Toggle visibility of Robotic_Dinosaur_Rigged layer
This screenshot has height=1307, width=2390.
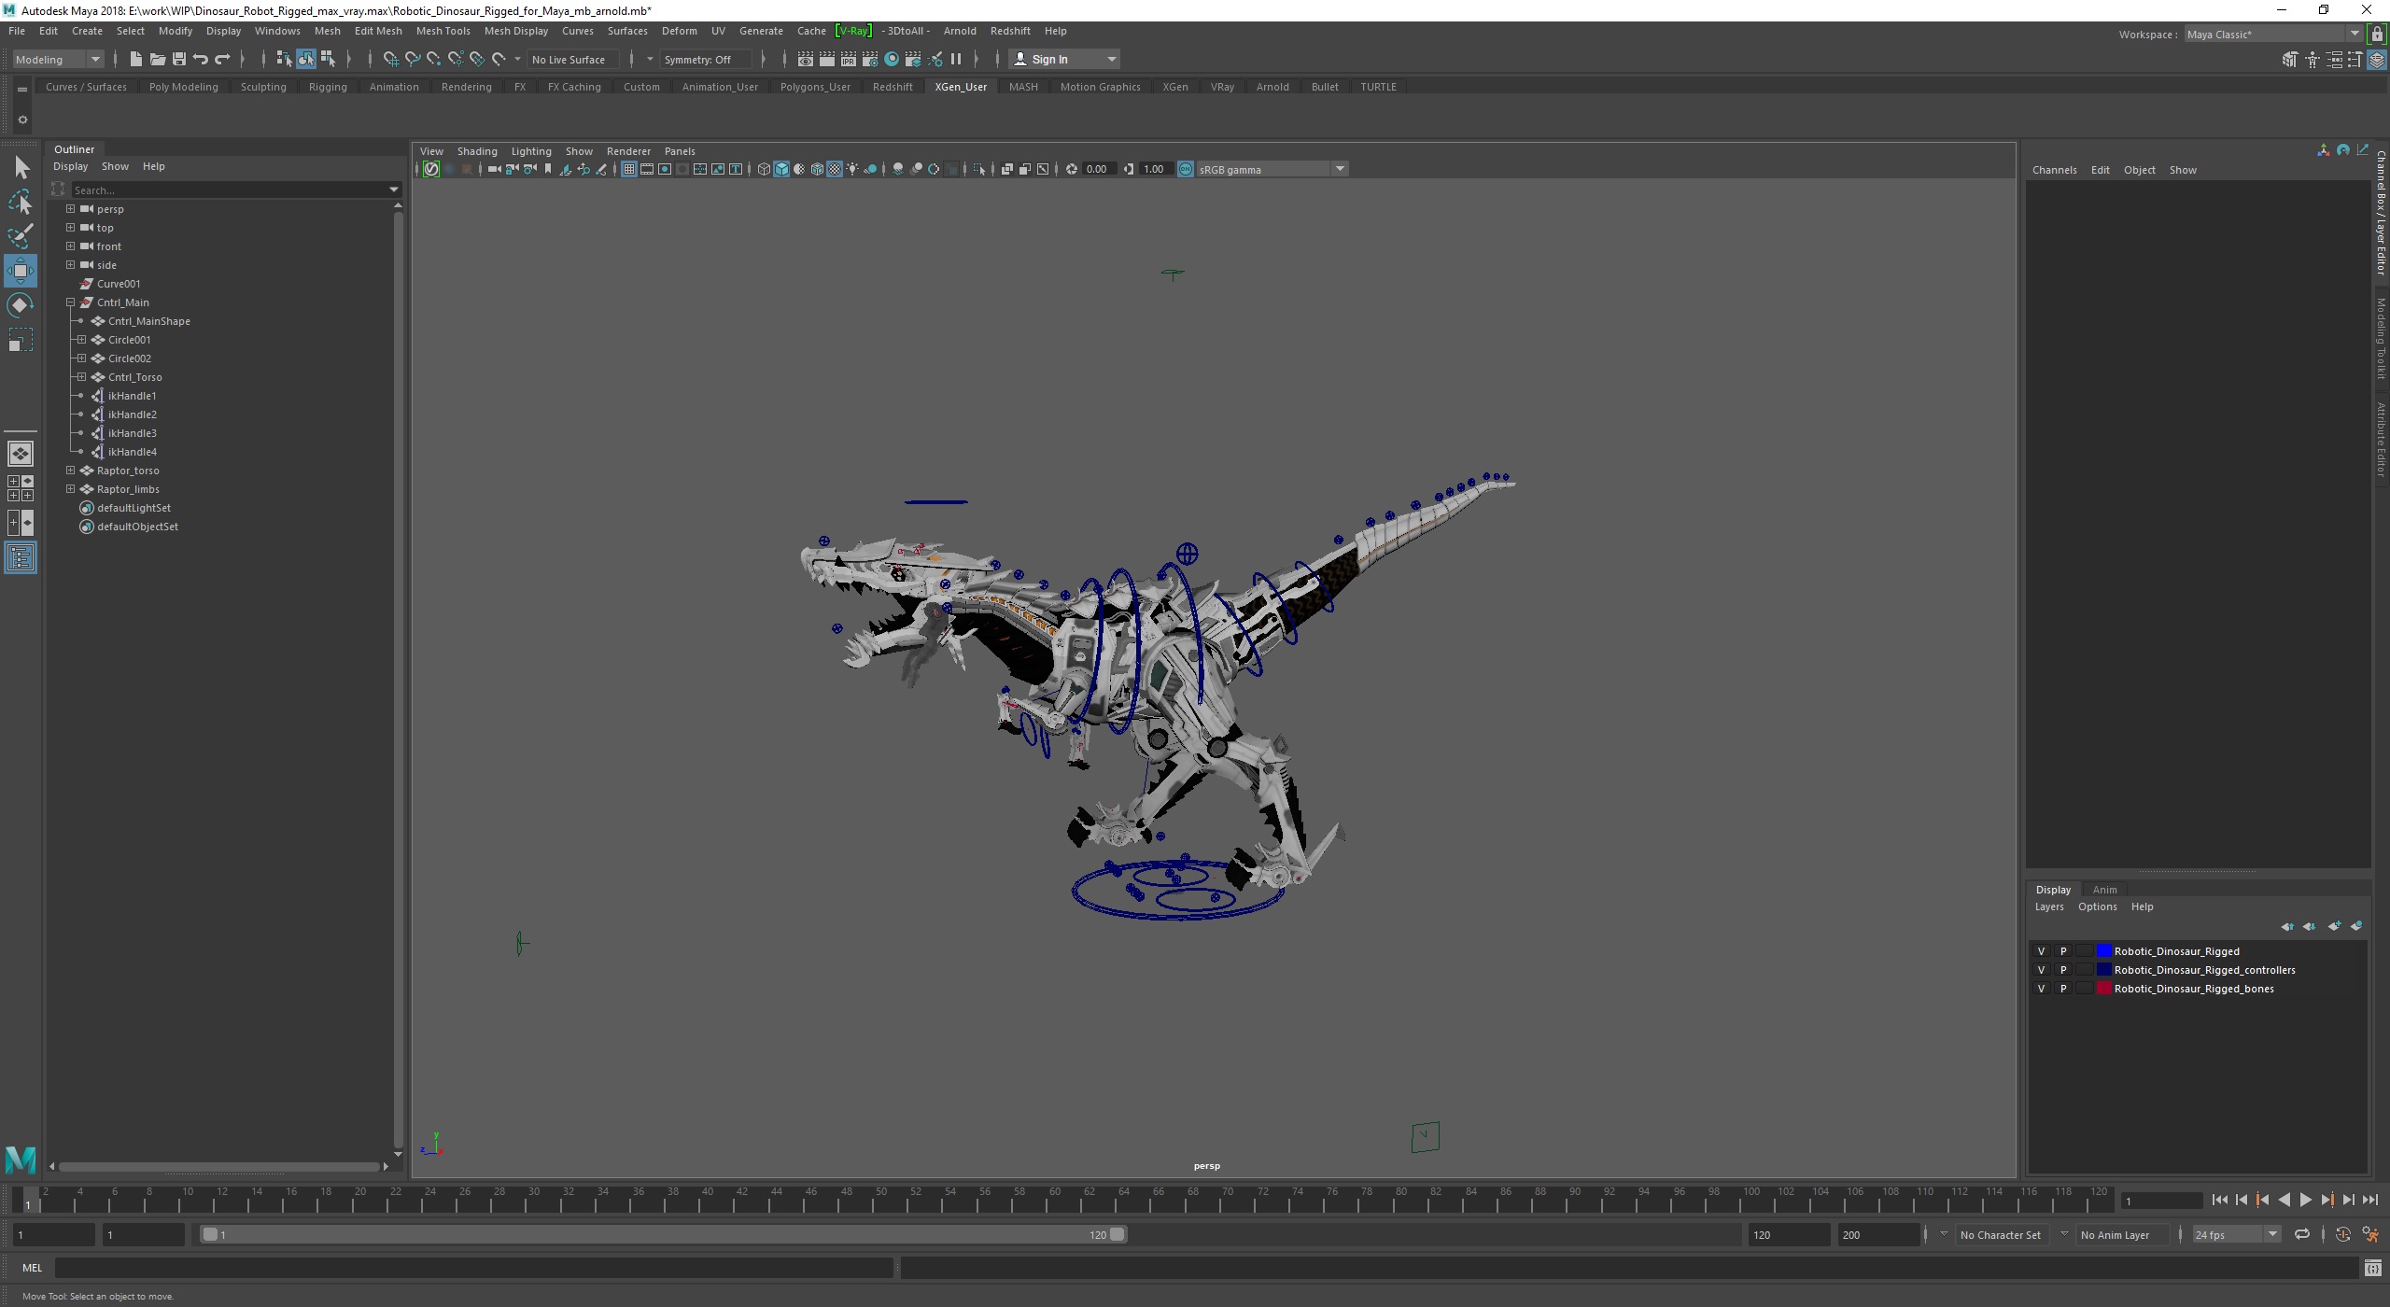[2041, 951]
